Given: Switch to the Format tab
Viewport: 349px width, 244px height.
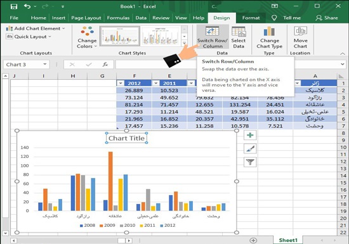Looking at the screenshot, I should (251, 18).
